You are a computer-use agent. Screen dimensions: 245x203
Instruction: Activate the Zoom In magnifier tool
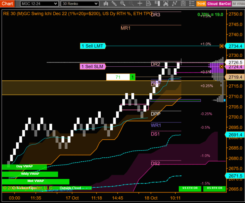123,4
